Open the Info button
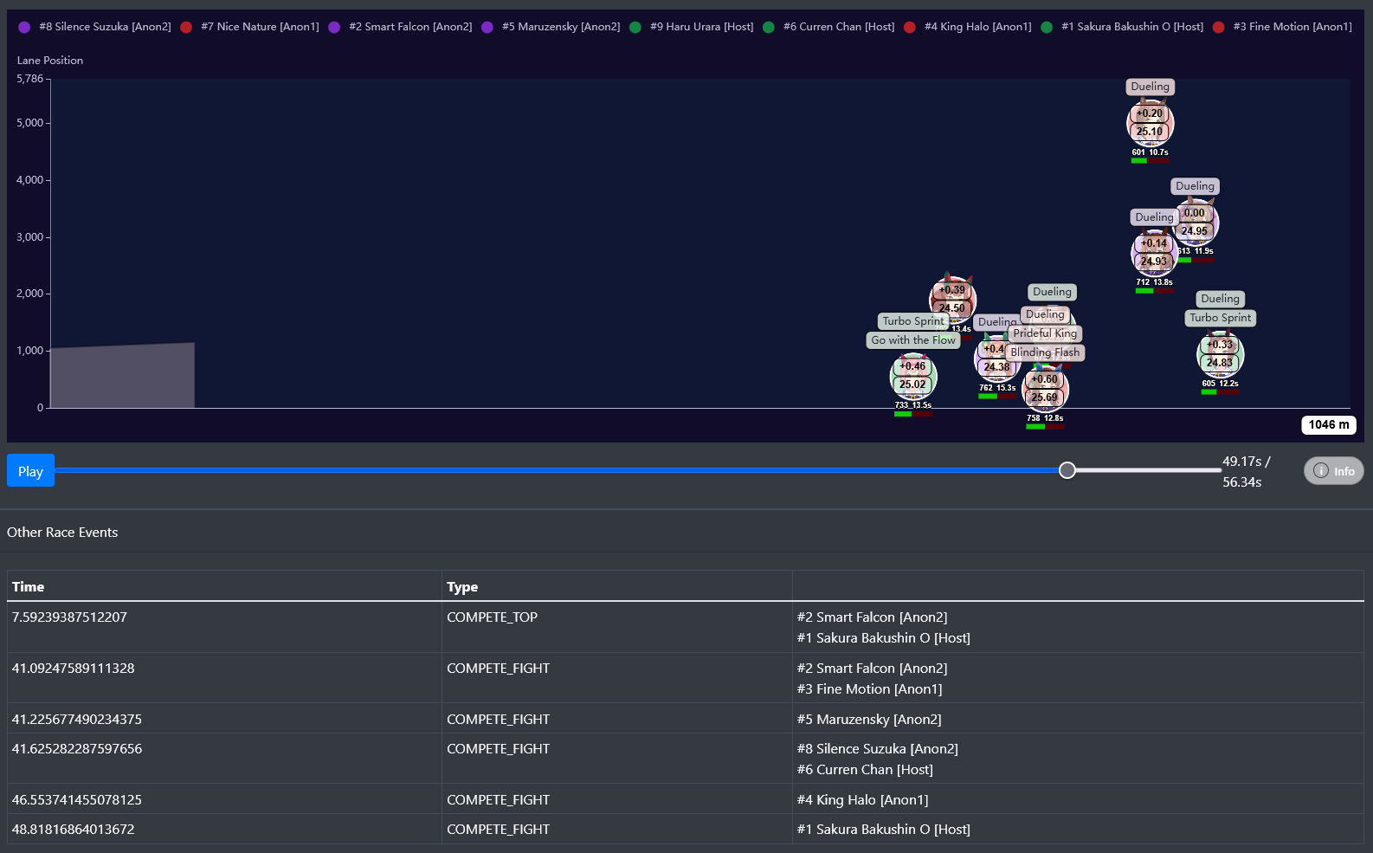The height and width of the screenshot is (853, 1373). (x=1334, y=471)
